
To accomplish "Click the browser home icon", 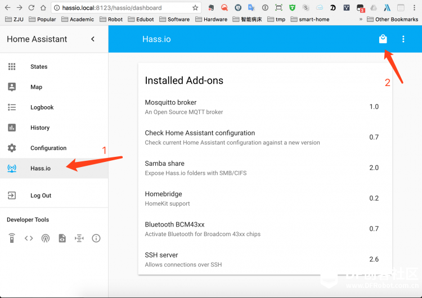I will [x=43, y=7].
